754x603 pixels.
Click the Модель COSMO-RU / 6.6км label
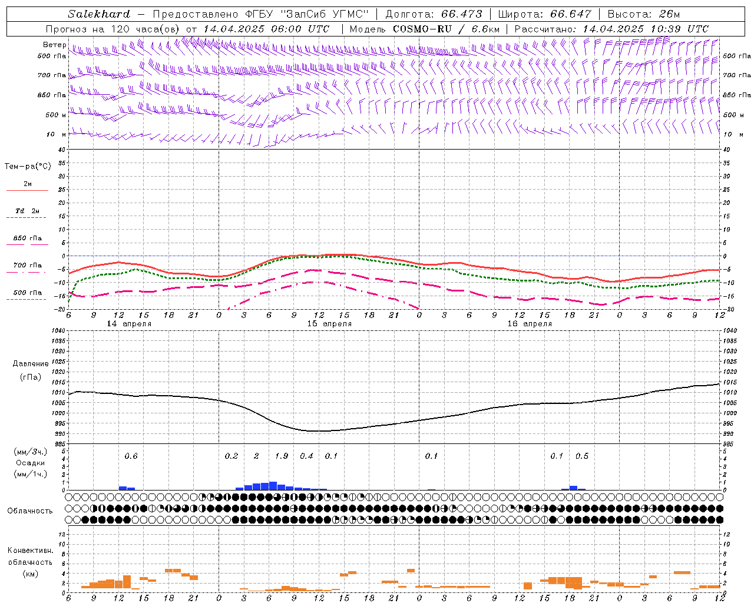[x=425, y=29]
